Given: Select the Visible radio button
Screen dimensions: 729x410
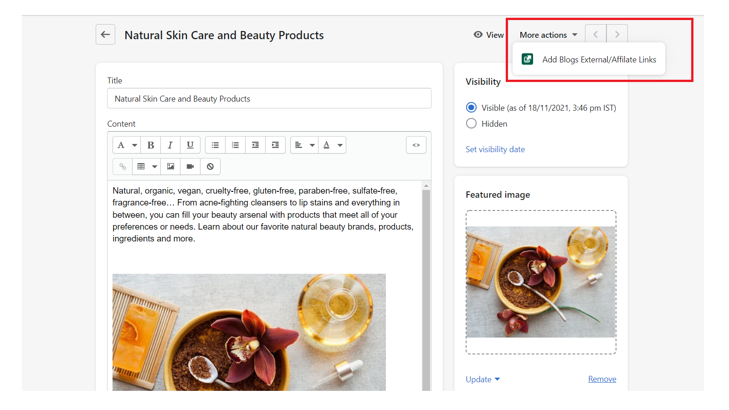Looking at the screenshot, I should (471, 108).
